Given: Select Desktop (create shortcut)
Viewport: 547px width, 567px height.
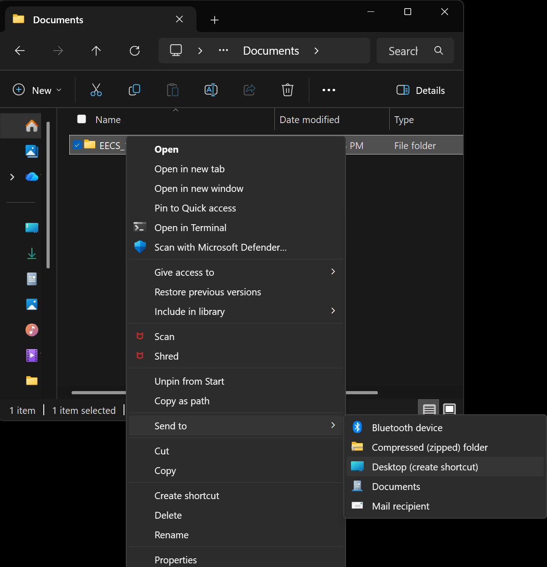Looking at the screenshot, I should [445, 467].
